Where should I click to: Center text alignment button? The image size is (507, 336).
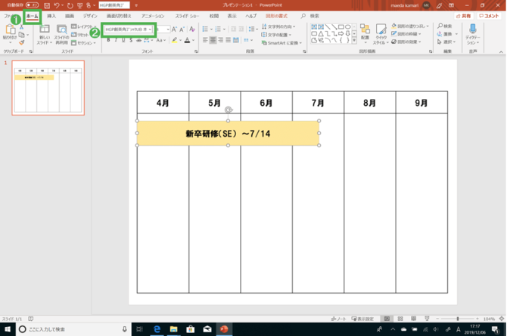[x=213, y=40]
